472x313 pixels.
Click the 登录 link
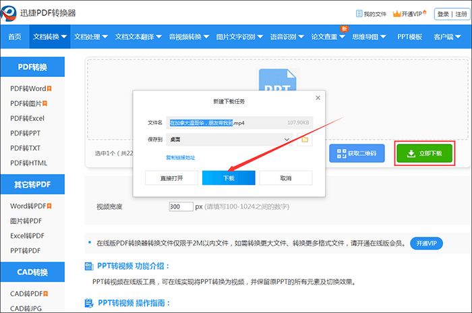point(443,14)
